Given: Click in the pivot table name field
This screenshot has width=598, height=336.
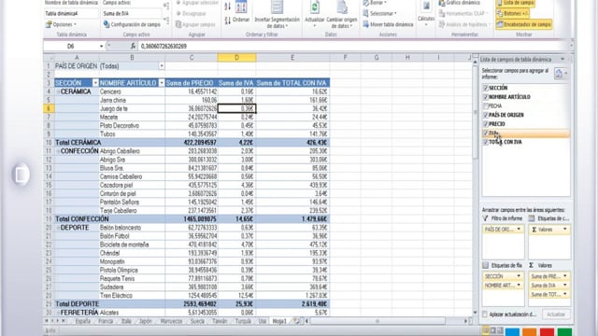Looking at the screenshot, I should pyautogui.click(x=71, y=13).
